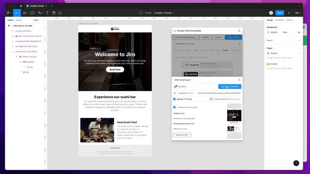Open the HTML & Mobile Settings tab

(185, 37)
